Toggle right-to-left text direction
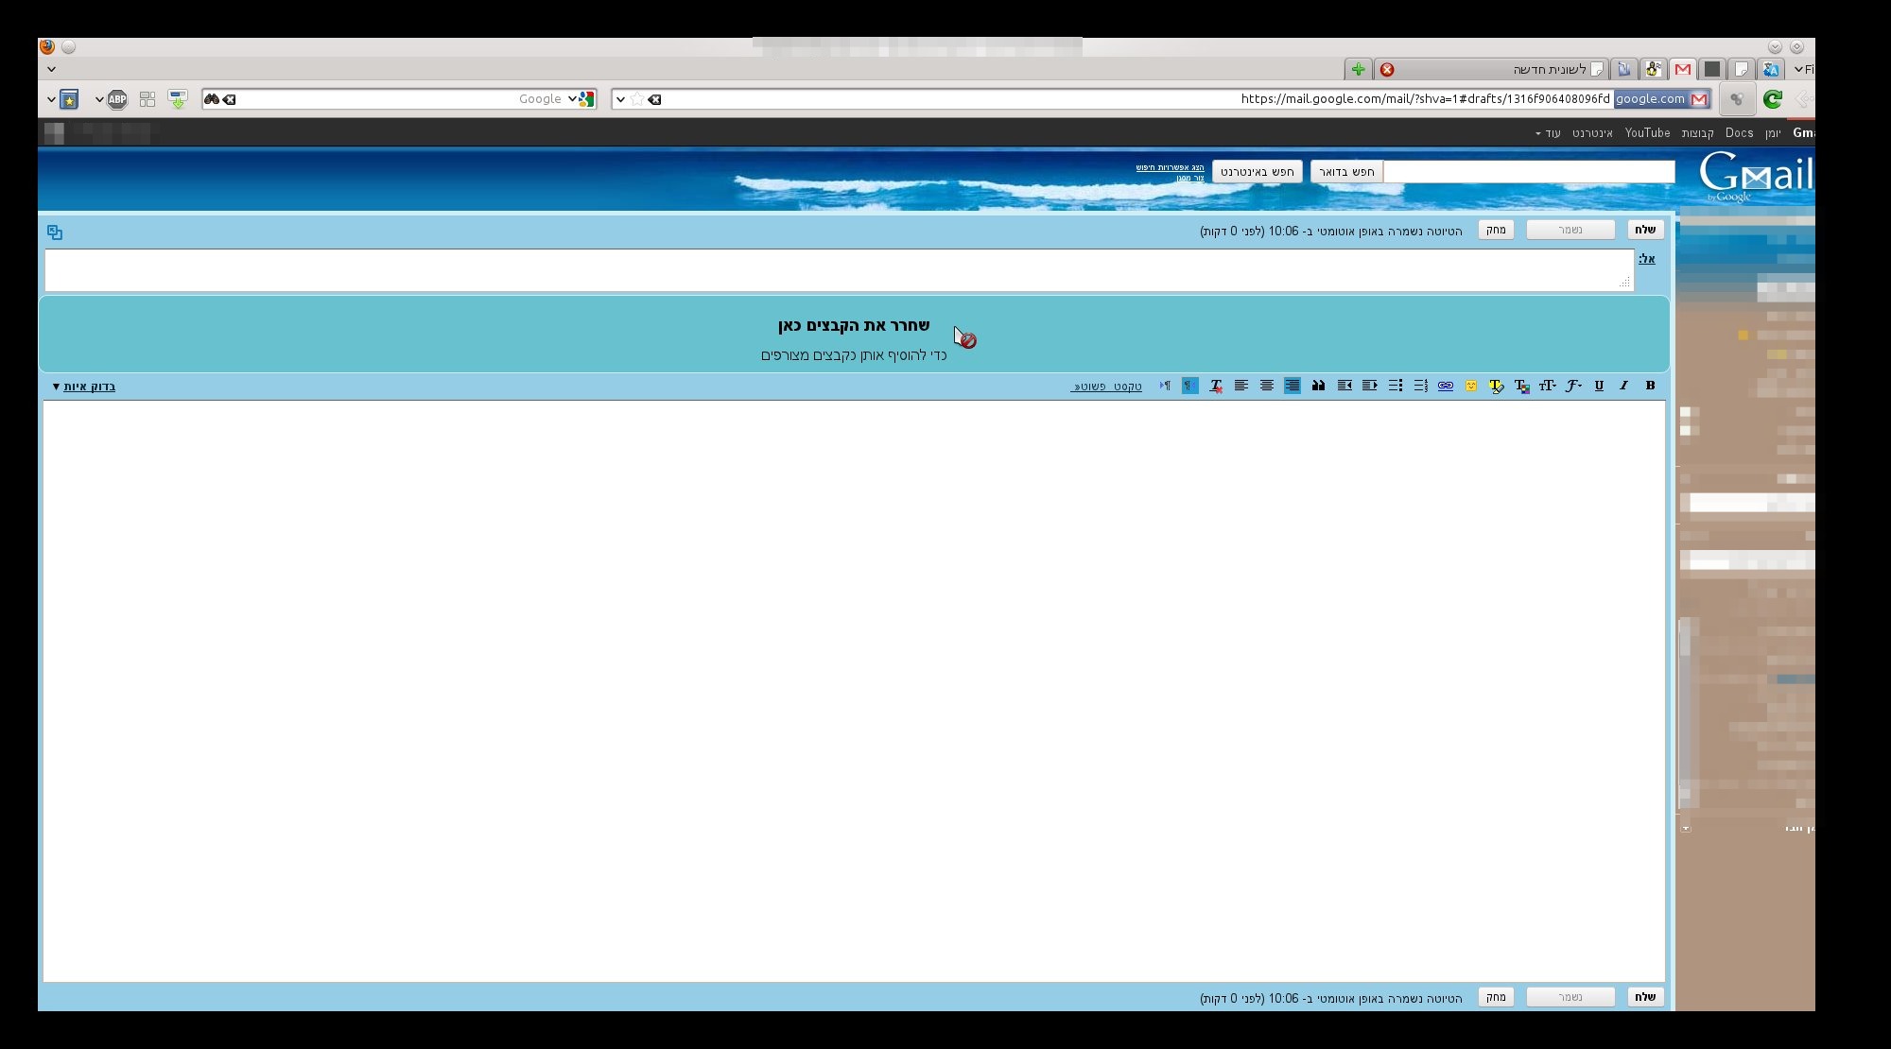The height and width of the screenshot is (1049, 1891). (1190, 386)
